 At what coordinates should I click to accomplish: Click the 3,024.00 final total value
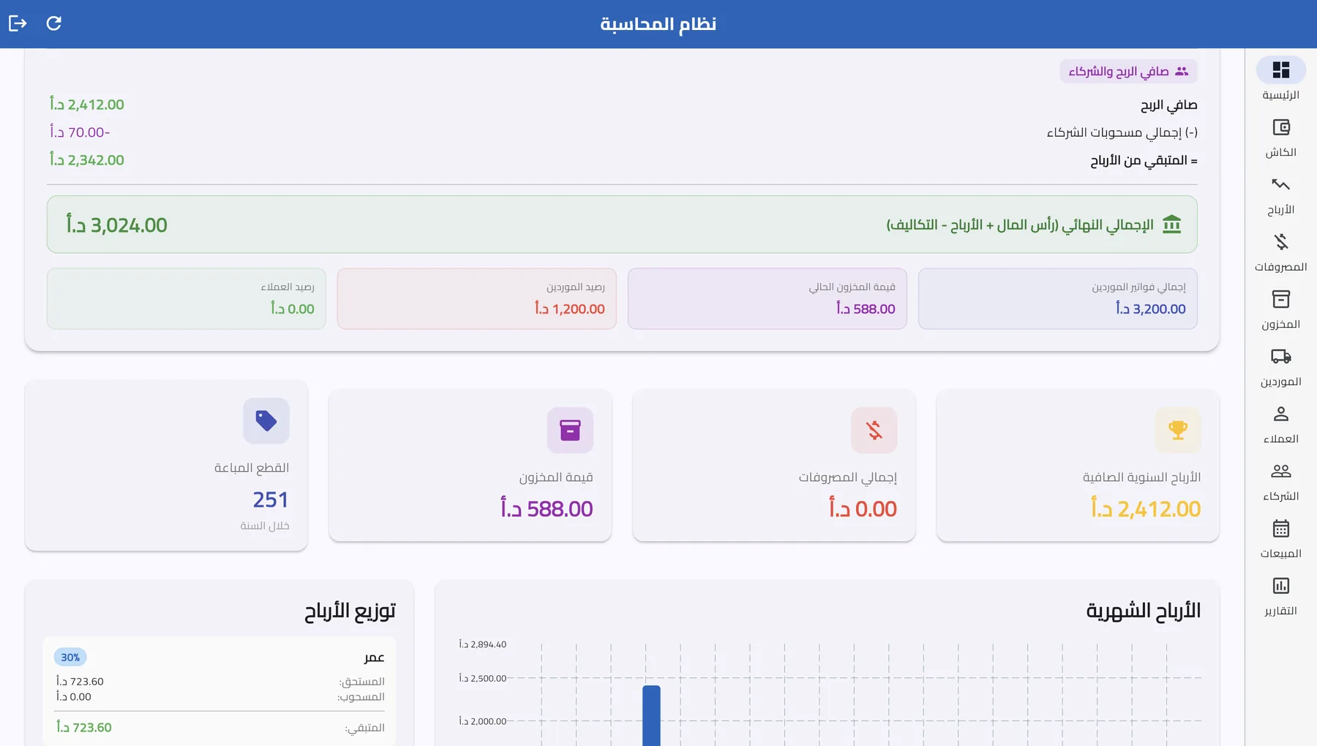click(117, 225)
